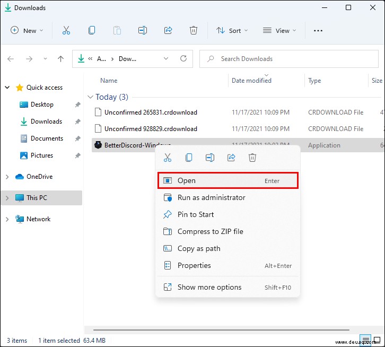This screenshot has width=385, height=347.
Task: Expand the OneDrive tree node
Action: click(x=7, y=177)
